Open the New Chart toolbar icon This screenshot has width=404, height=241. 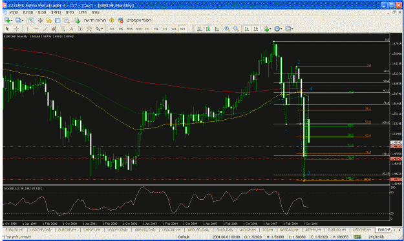(7, 20)
